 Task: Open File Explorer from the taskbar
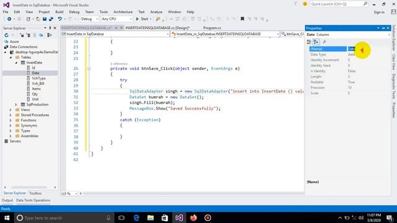click(x=150, y=217)
